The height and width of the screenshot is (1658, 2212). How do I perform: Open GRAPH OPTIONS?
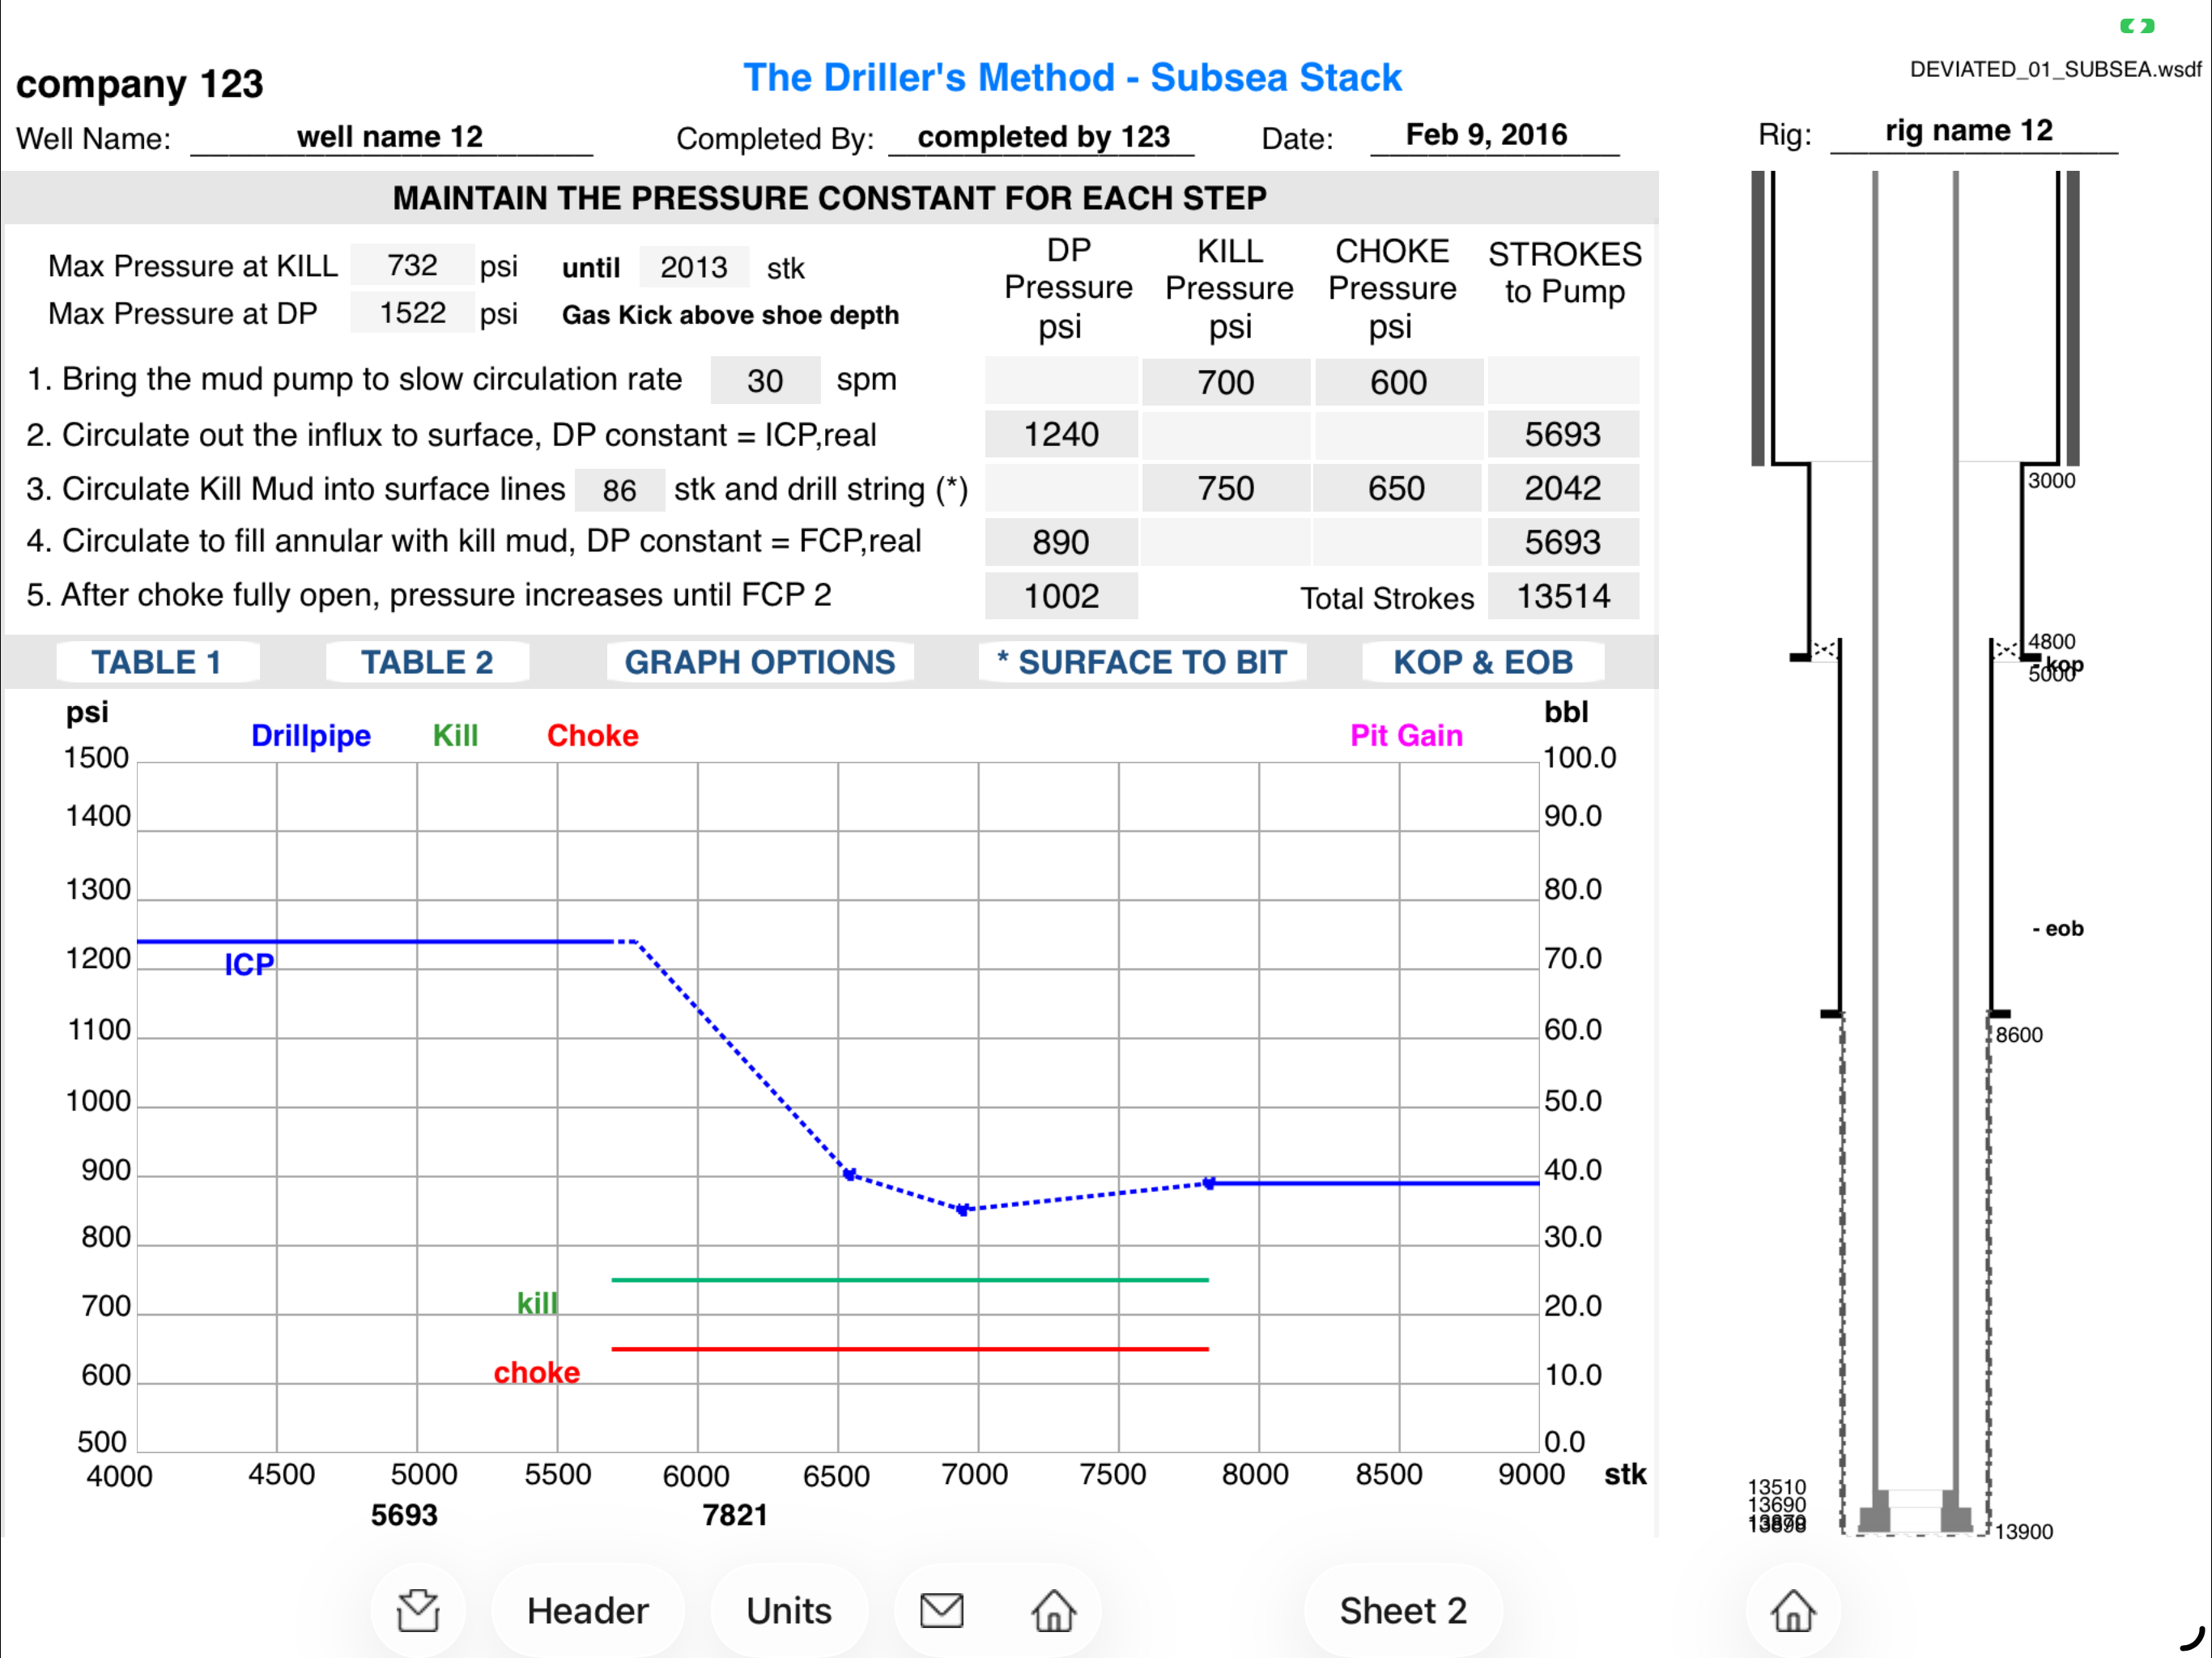point(760,662)
